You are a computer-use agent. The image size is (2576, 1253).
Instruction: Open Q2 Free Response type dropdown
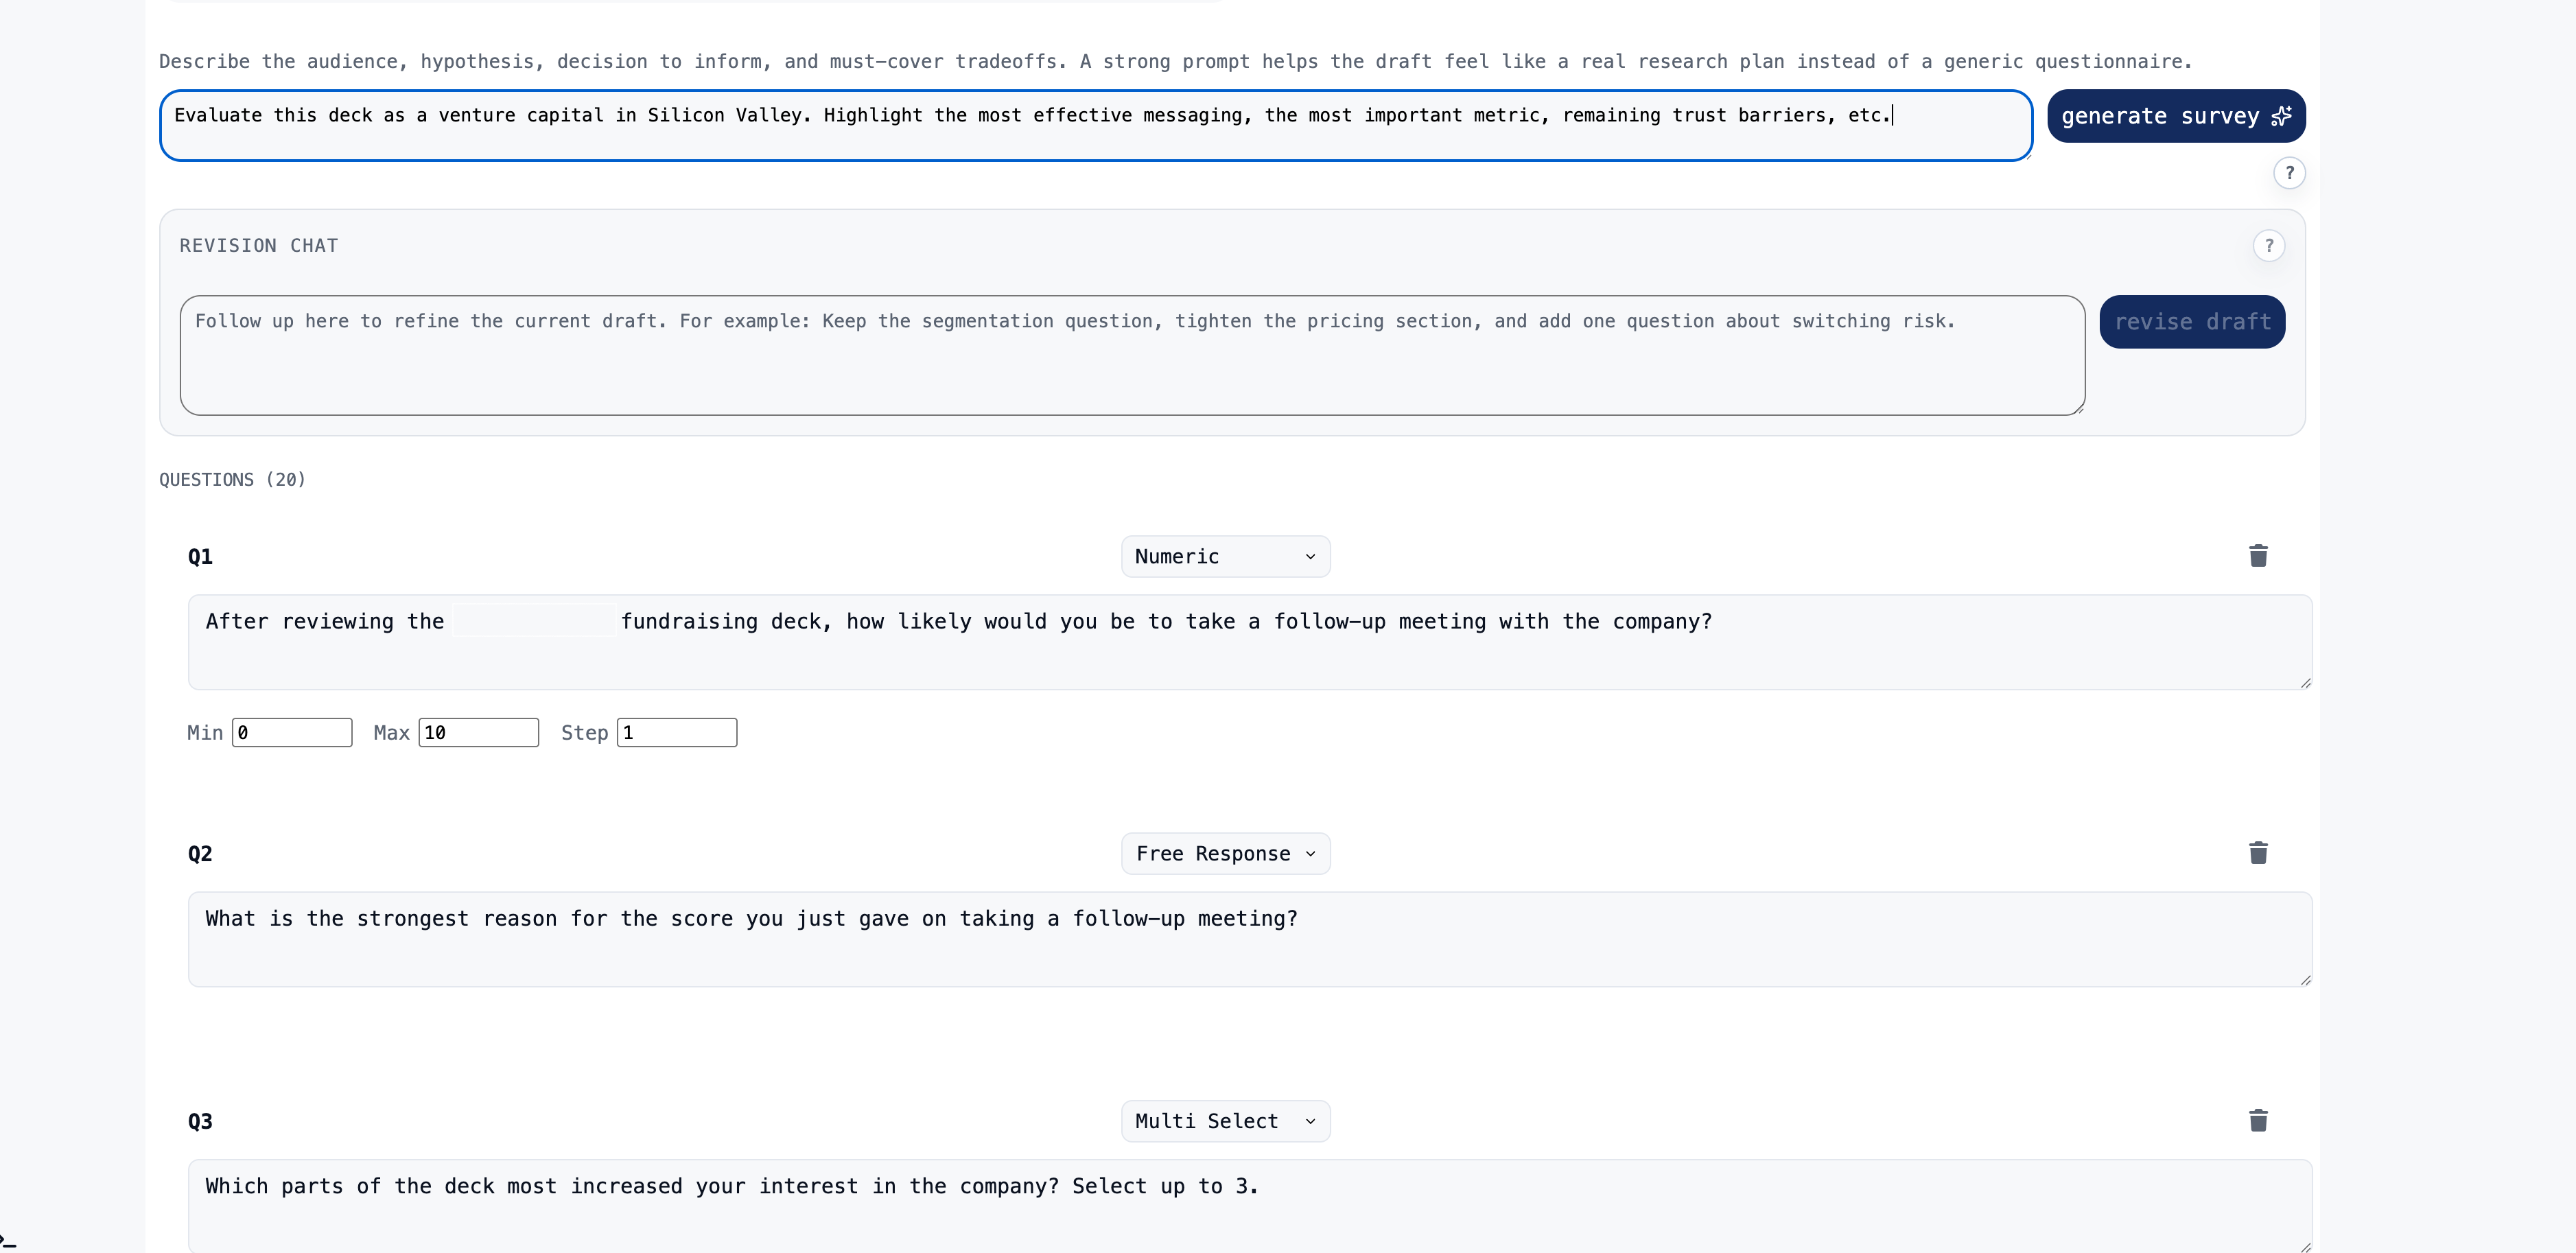tap(1225, 853)
